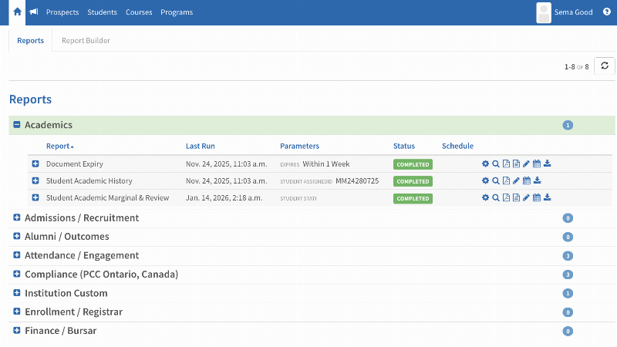Switch to the Report Builder tab

pos(86,41)
